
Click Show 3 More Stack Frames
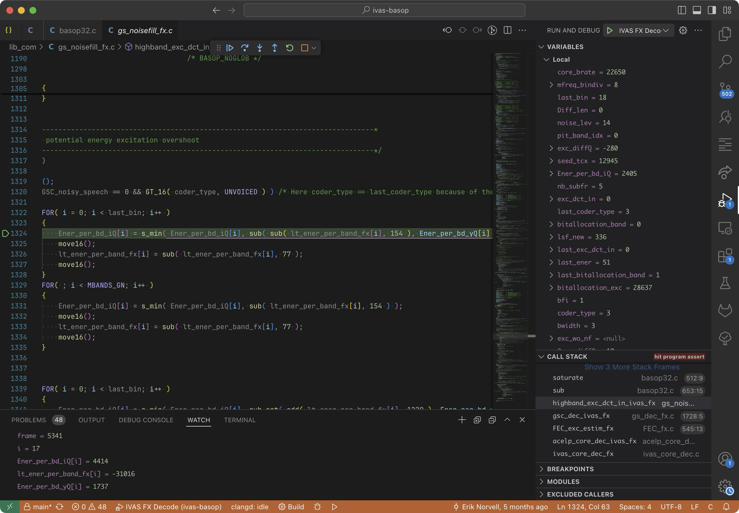click(632, 367)
